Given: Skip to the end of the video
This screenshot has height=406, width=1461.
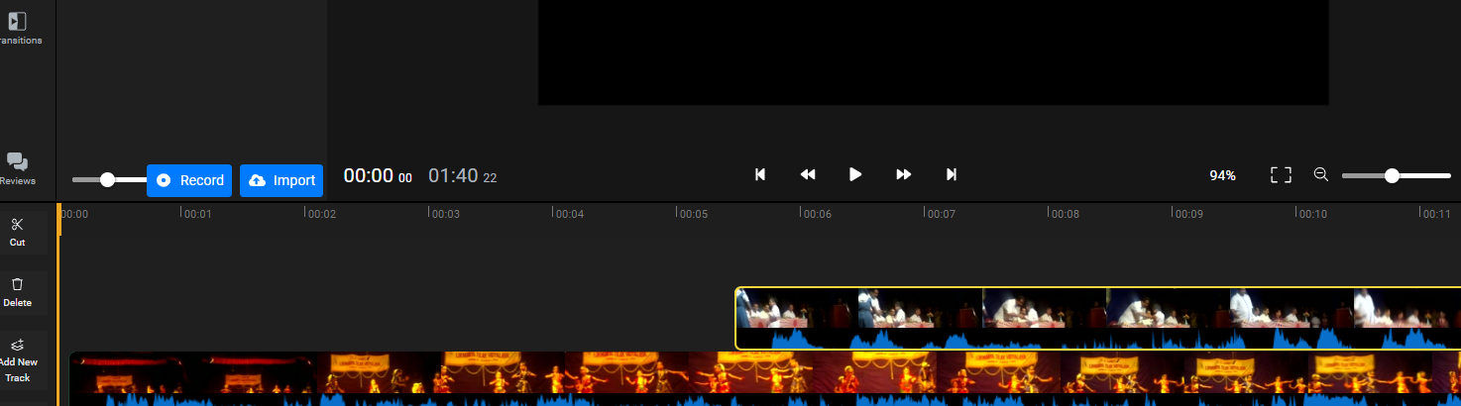Looking at the screenshot, I should tap(952, 174).
